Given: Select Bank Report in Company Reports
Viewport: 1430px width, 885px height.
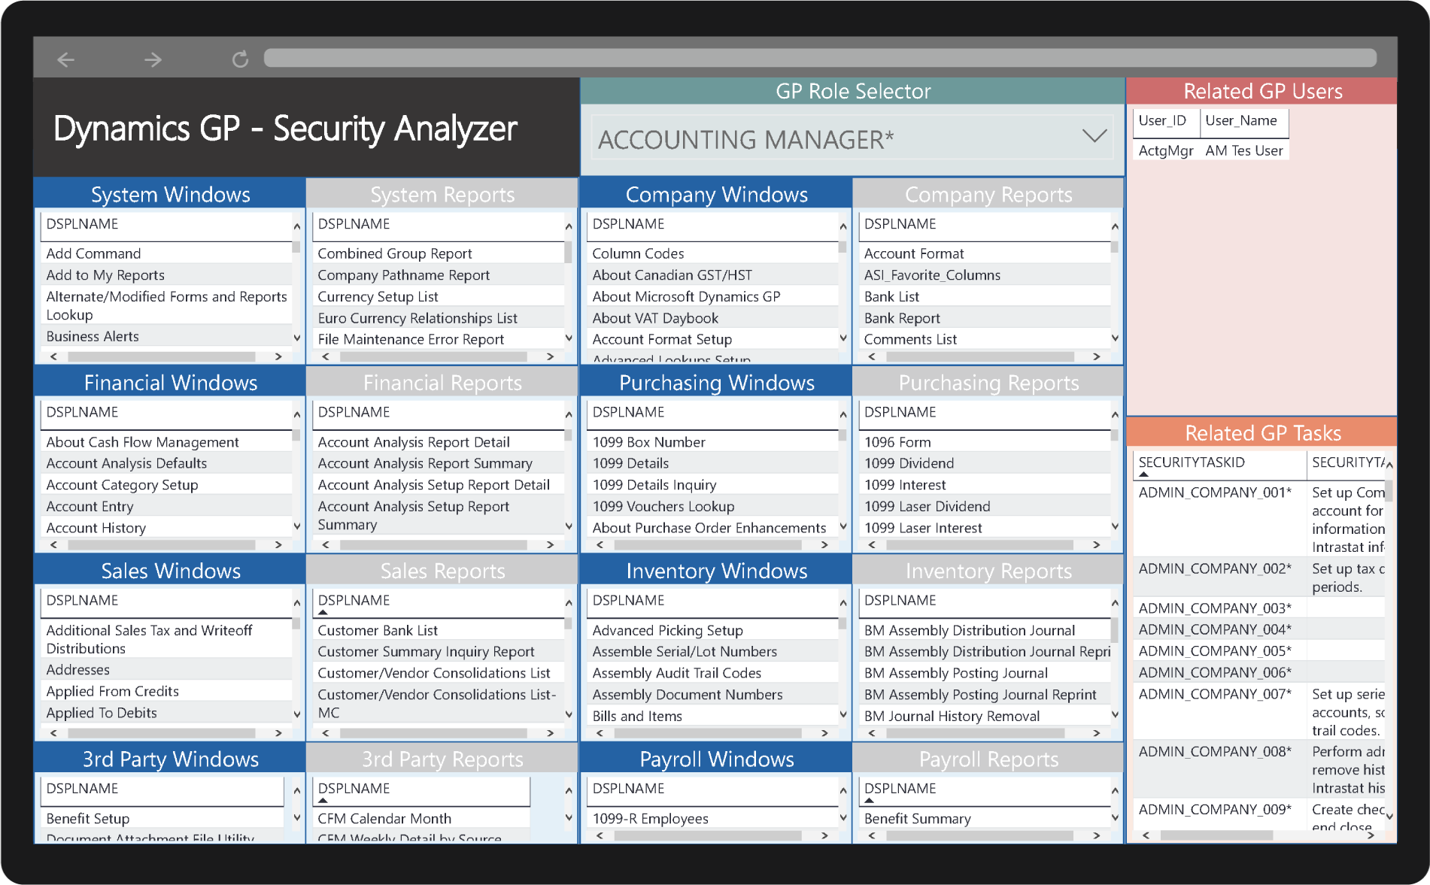Looking at the screenshot, I should [x=902, y=317].
